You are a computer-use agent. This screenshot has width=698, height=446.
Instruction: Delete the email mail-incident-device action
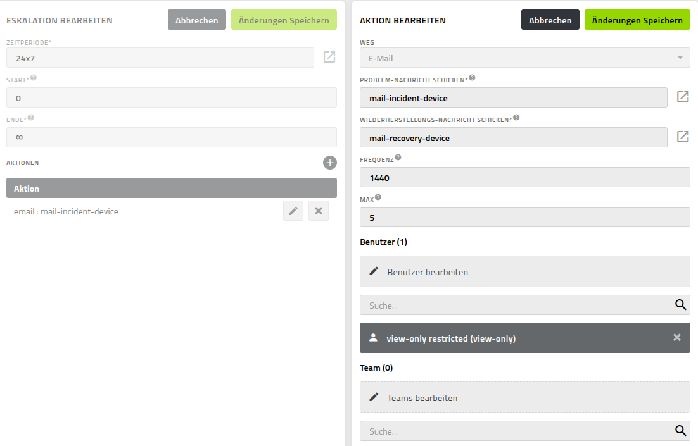click(319, 211)
